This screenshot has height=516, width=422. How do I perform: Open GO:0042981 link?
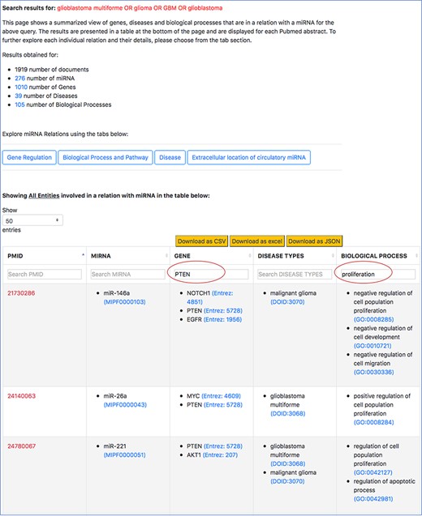(373, 499)
